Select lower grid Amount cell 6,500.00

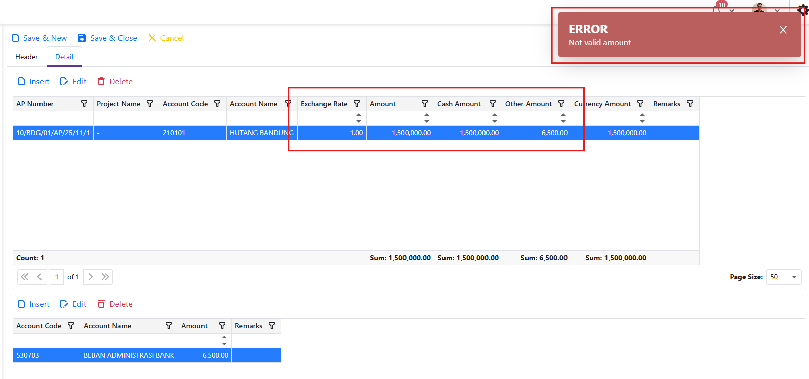tap(205, 355)
